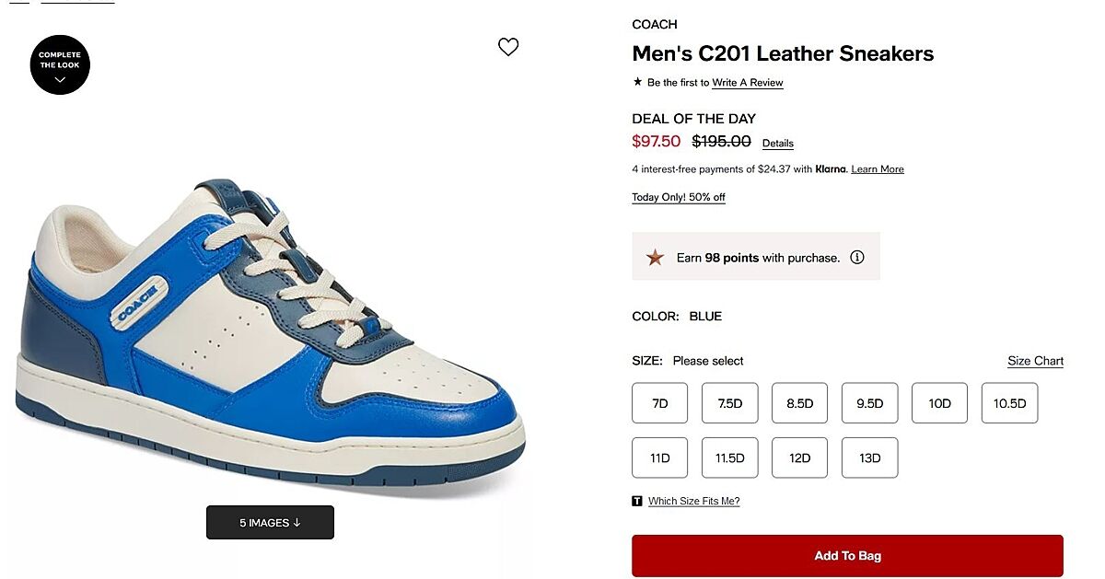Click the info icon beside points
Image resolution: width=1105 pixels, height=579 pixels.
tap(857, 258)
